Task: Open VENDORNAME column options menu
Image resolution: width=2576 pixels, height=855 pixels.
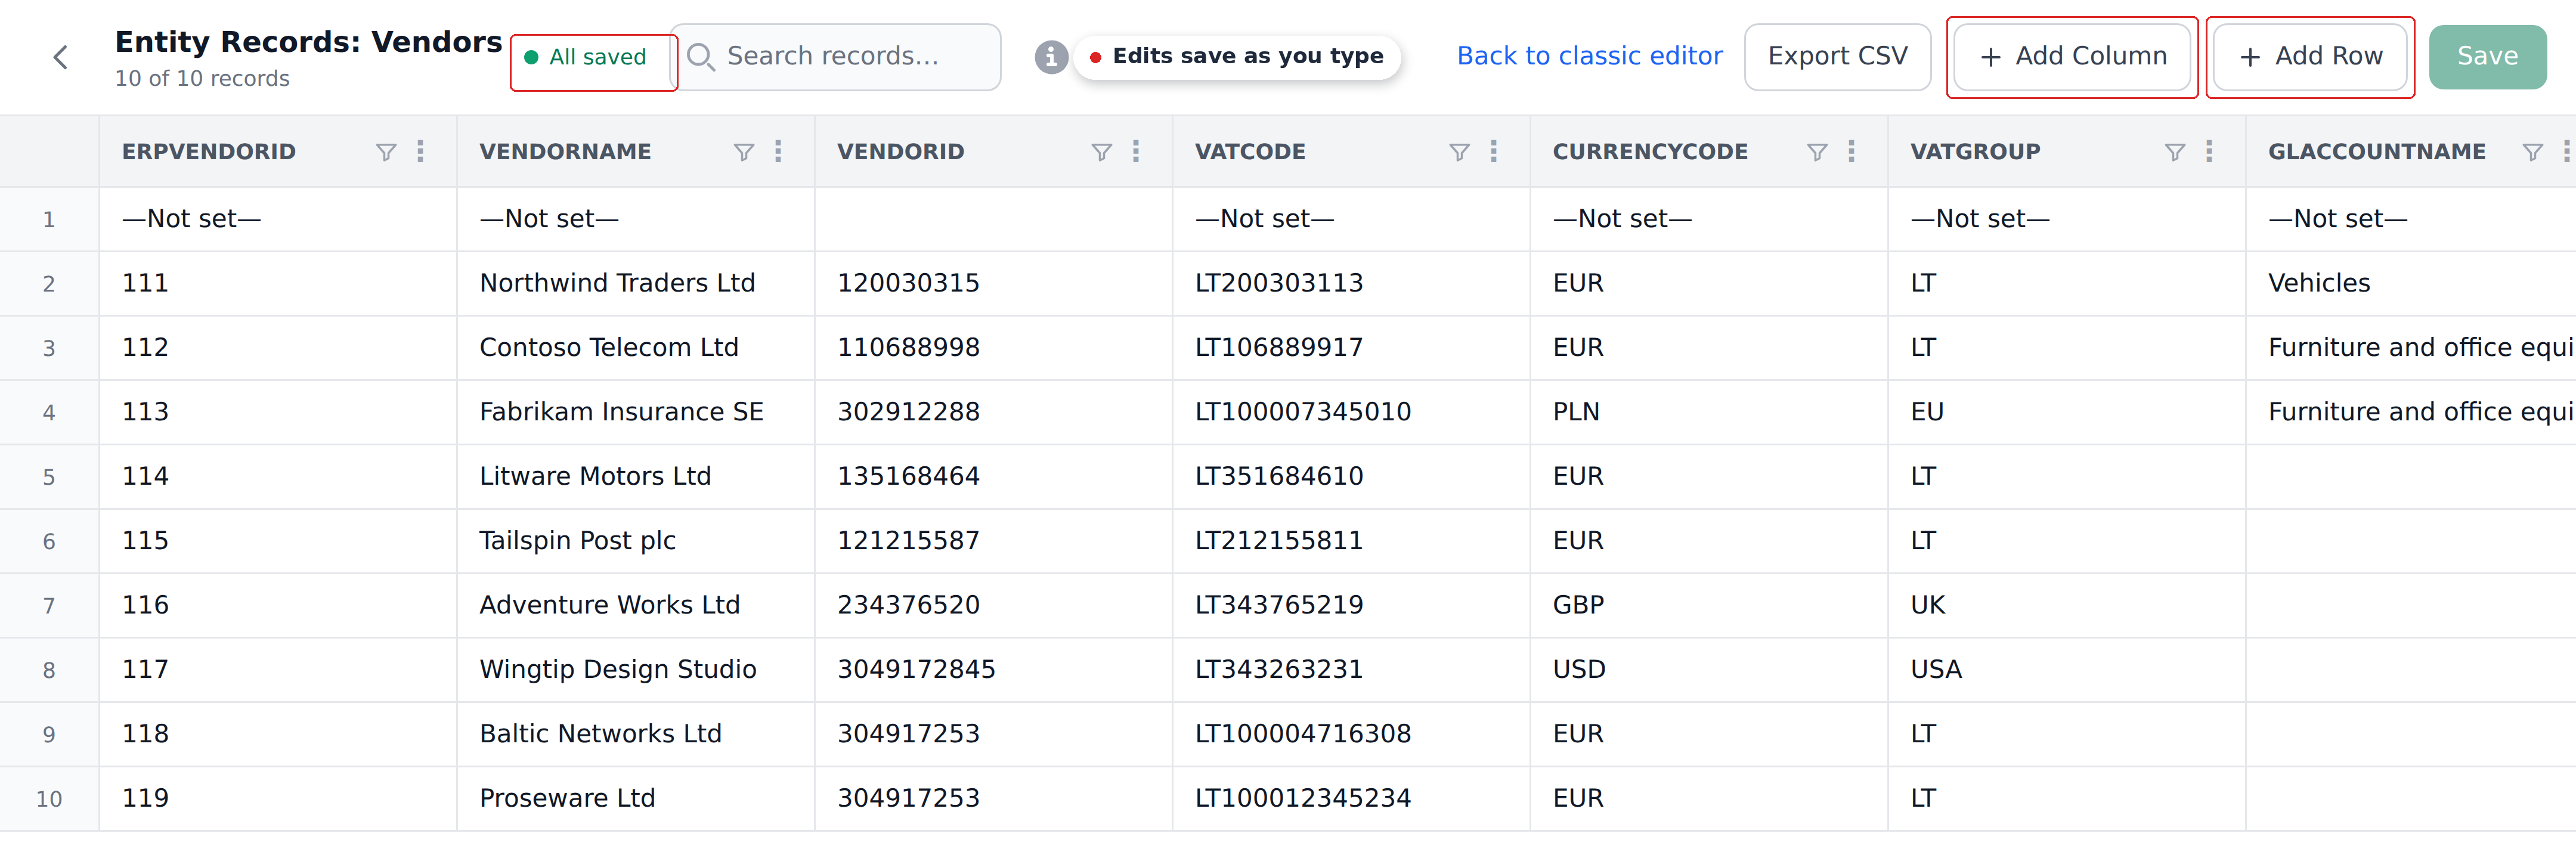Action: tap(778, 152)
